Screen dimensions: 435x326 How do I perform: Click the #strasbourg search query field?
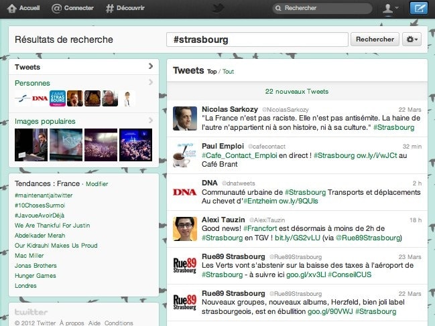257,39
